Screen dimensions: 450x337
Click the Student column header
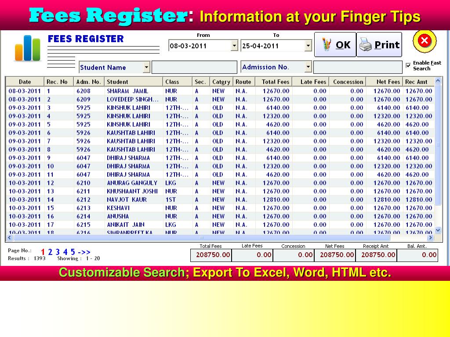117,82
